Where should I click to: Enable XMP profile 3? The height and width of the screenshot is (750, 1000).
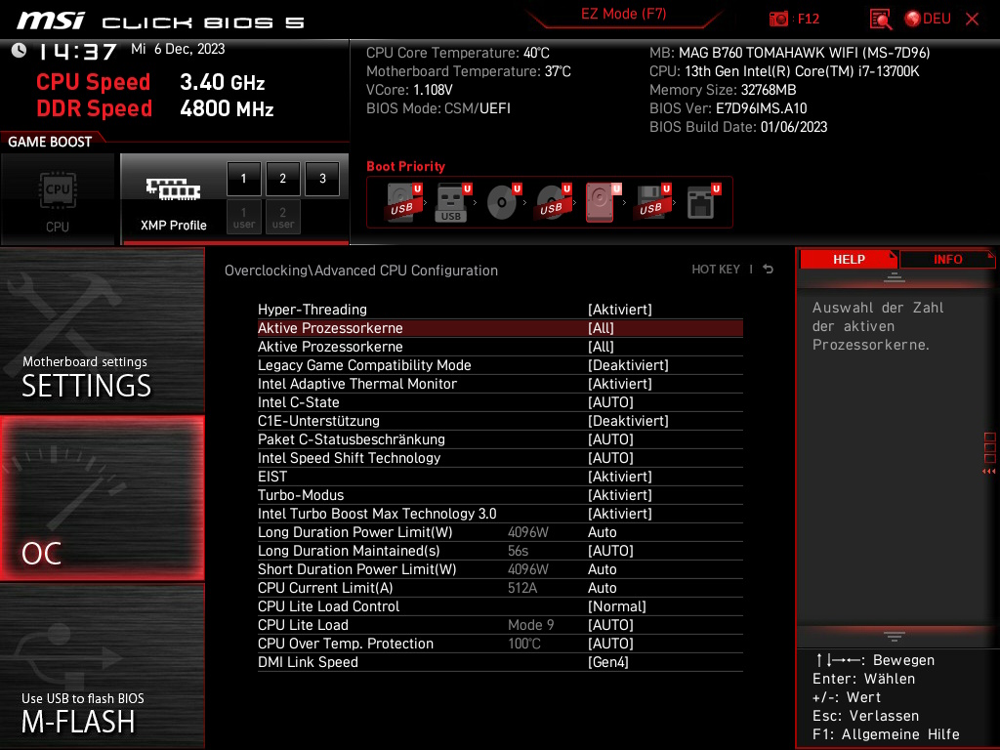tap(322, 179)
